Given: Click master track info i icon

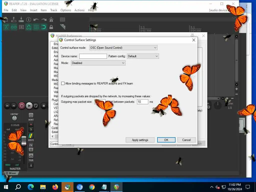Looking at the screenshot, I should 31,165.
